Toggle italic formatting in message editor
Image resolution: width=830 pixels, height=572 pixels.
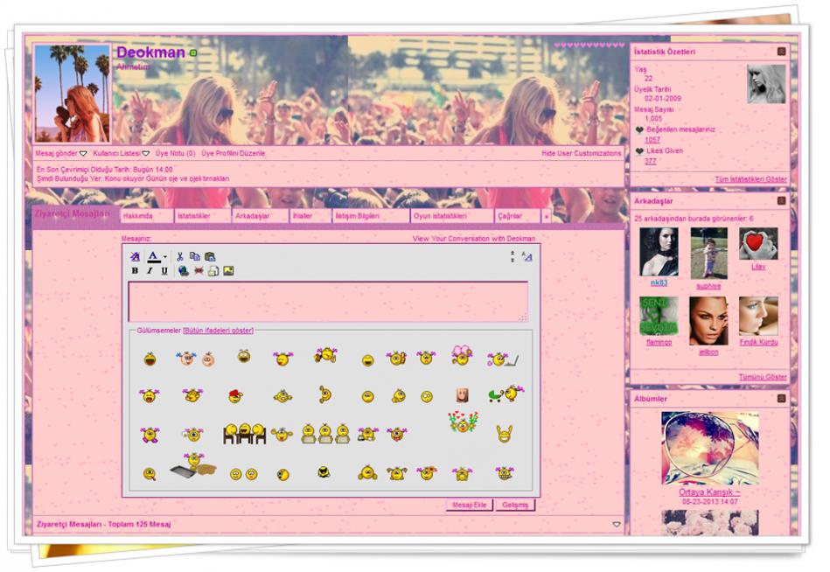pos(150,271)
